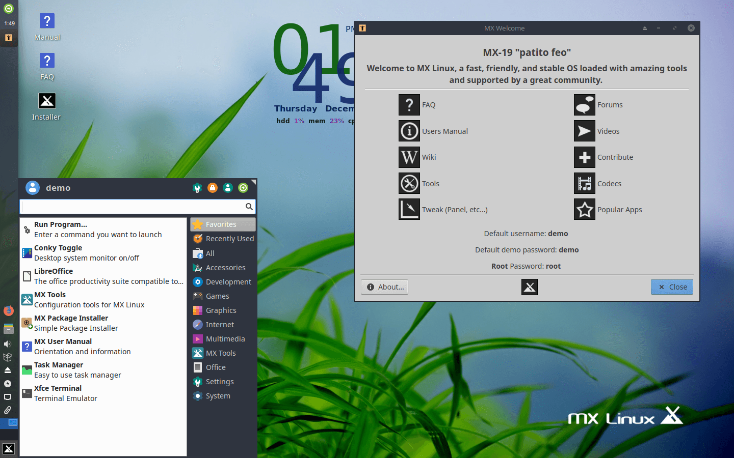The width and height of the screenshot is (734, 458).
Task: Select the Favorites category
Action: coord(223,224)
